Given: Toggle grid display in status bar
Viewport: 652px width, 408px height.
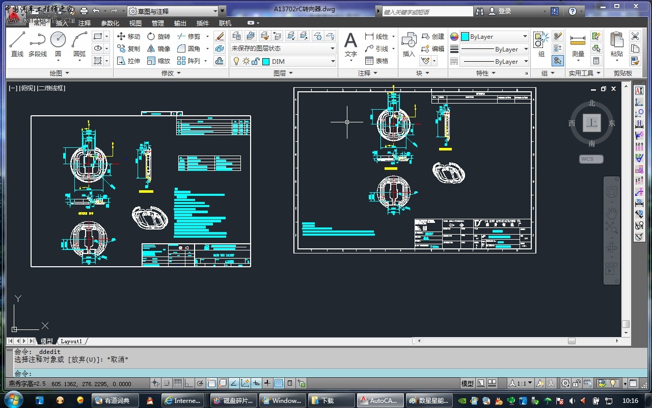Looking at the screenshot, I should tap(177, 384).
